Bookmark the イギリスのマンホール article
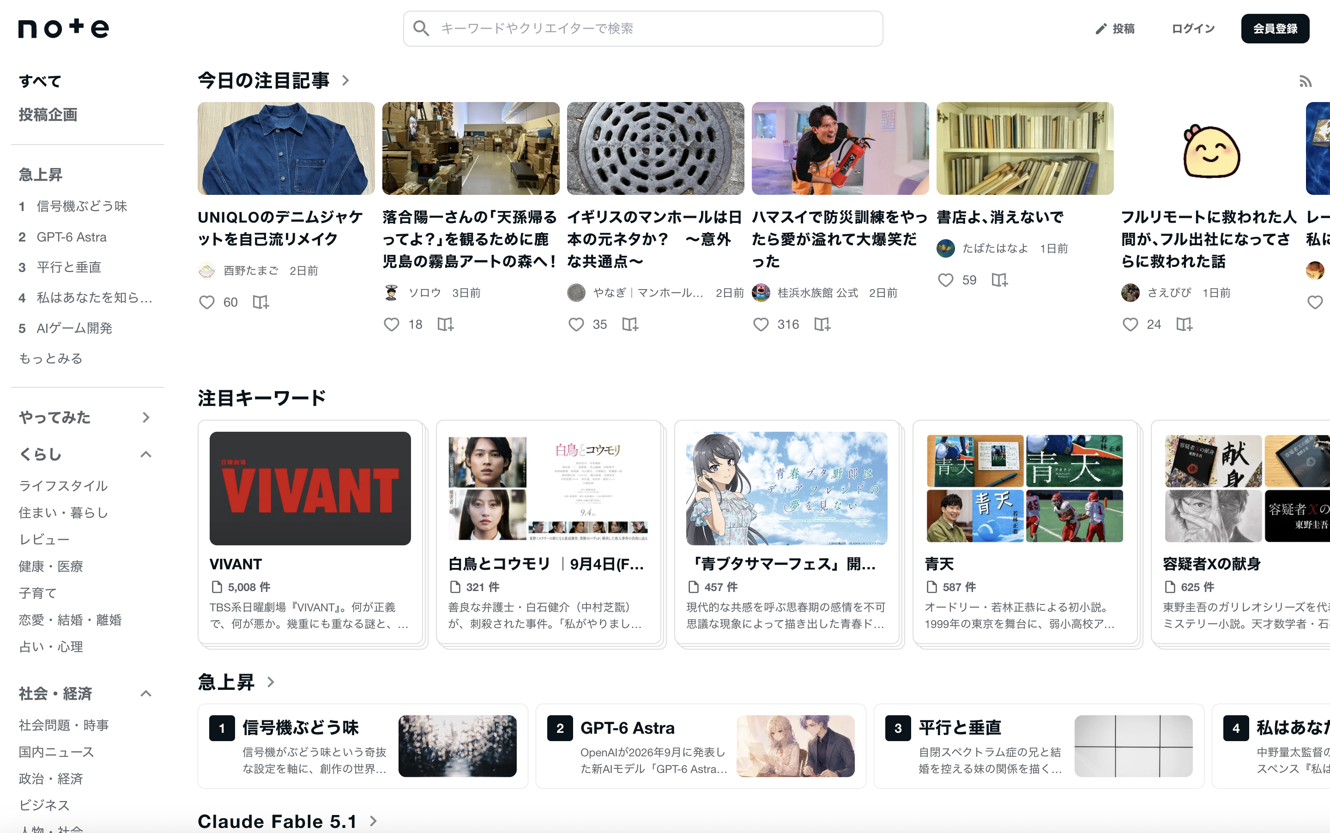Screen dimensions: 1330x833 (630, 325)
